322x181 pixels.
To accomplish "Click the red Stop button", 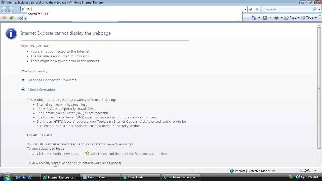I will click(257, 9).
